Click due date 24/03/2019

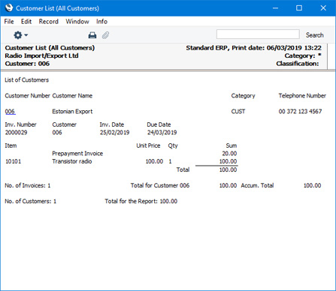pyautogui.click(x=162, y=133)
